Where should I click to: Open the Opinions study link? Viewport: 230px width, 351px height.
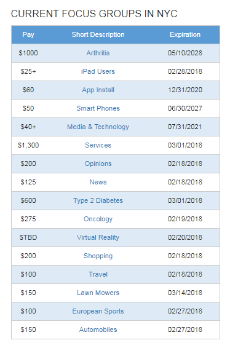point(98,164)
